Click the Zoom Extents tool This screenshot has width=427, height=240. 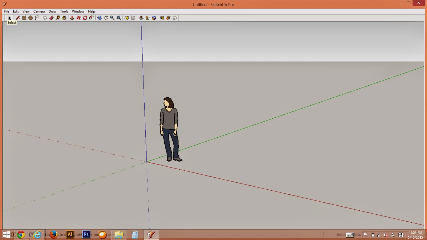118,18
